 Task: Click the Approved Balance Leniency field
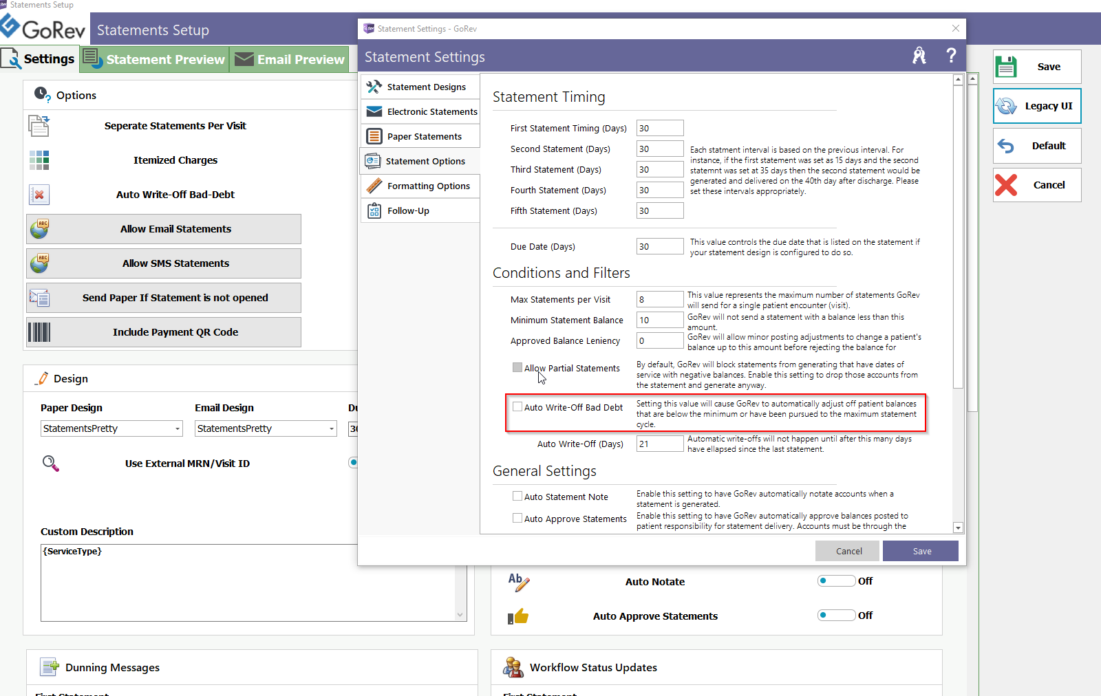(660, 340)
